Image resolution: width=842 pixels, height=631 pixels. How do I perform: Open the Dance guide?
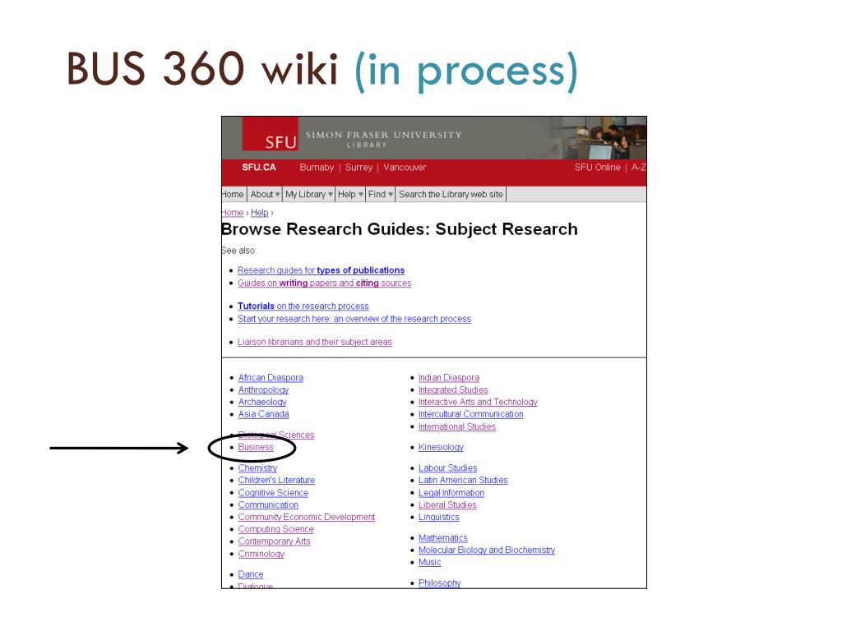point(251,574)
